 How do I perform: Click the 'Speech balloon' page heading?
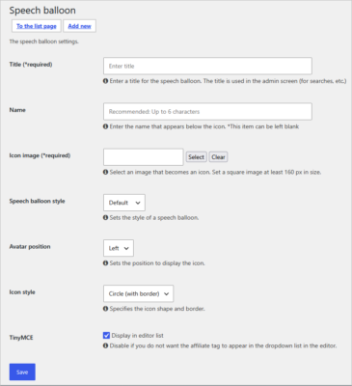tap(42, 11)
